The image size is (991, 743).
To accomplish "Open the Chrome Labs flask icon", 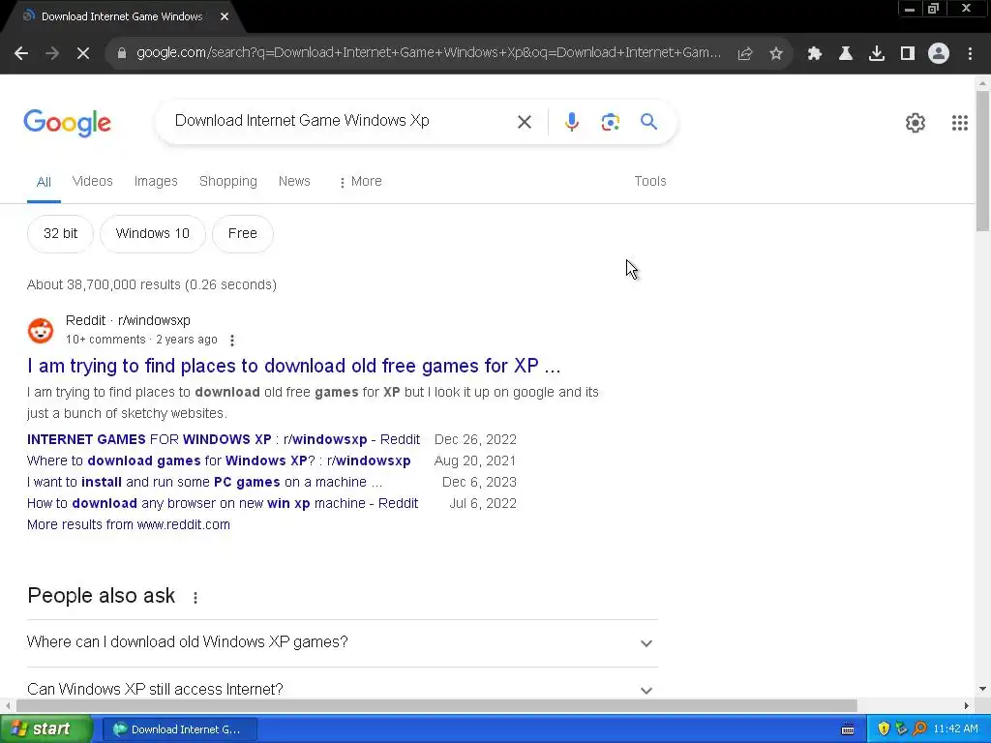I will (x=846, y=54).
